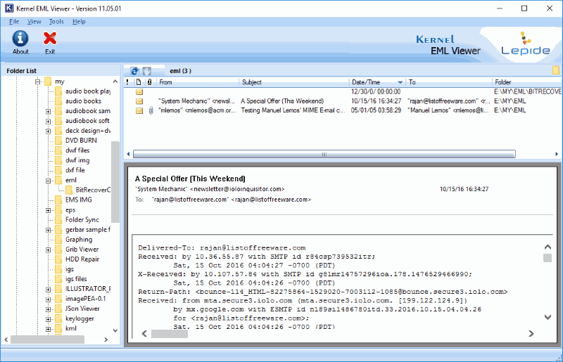Sort by importance flag column header
563x362 pixels.
point(127,82)
